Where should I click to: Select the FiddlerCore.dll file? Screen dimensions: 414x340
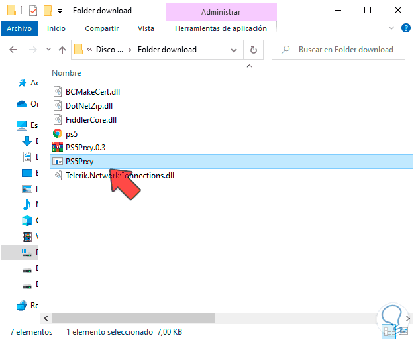pos(91,120)
